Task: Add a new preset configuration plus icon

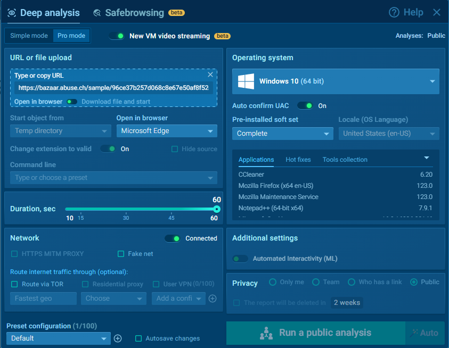Action: coord(118,338)
